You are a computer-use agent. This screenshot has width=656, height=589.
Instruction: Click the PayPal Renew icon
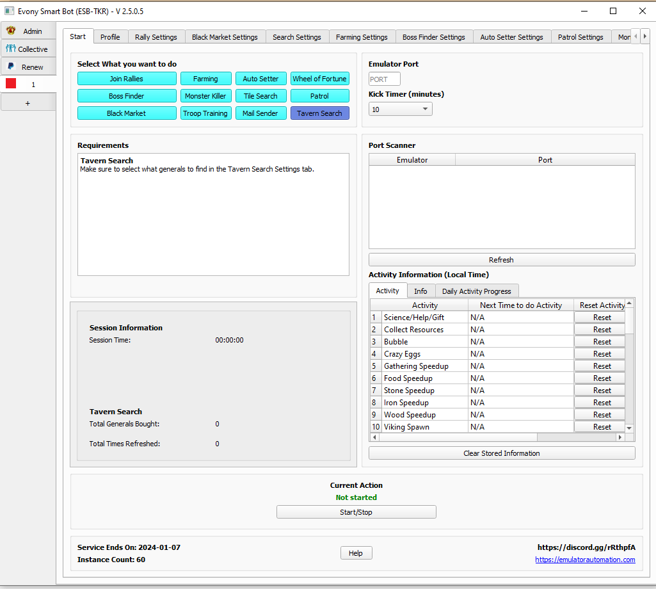pos(11,67)
